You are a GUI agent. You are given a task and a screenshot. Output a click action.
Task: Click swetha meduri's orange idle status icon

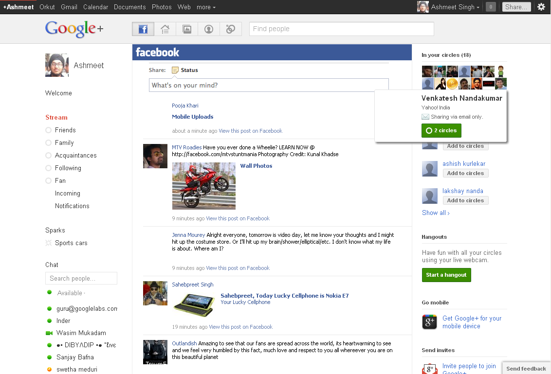pyautogui.click(x=49, y=369)
